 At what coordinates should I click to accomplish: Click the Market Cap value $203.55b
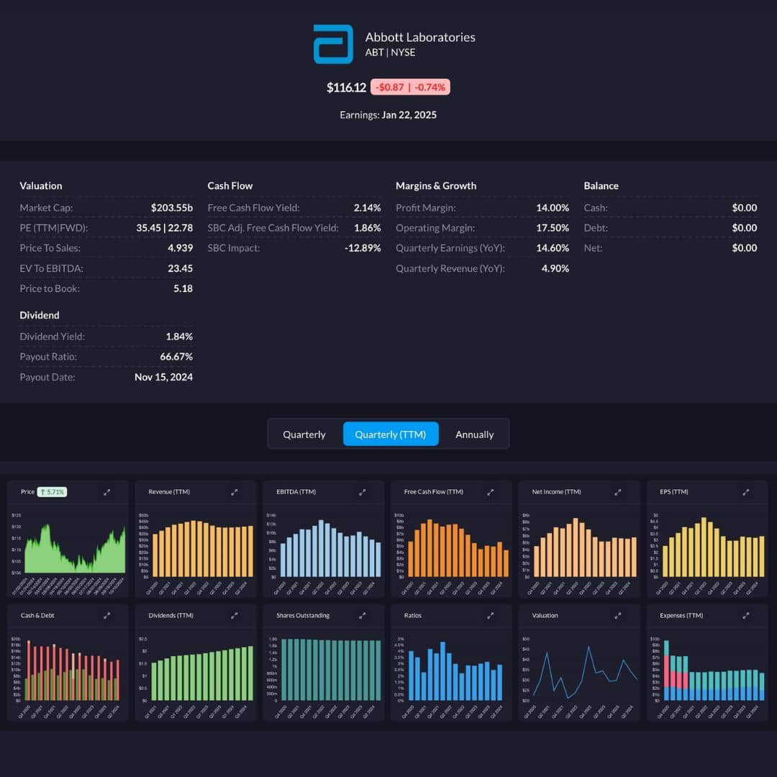[x=172, y=208]
